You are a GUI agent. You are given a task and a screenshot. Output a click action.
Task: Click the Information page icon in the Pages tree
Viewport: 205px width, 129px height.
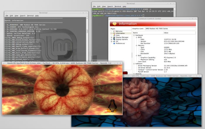point(114,33)
